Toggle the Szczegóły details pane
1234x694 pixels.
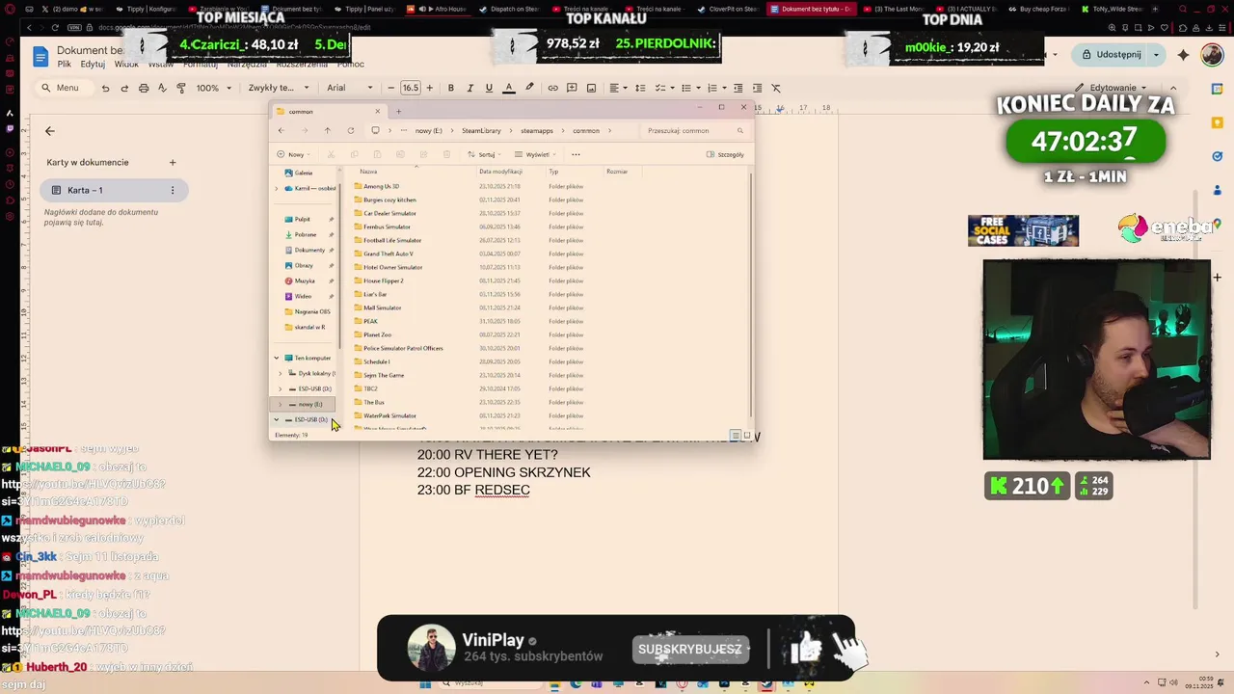(x=725, y=154)
